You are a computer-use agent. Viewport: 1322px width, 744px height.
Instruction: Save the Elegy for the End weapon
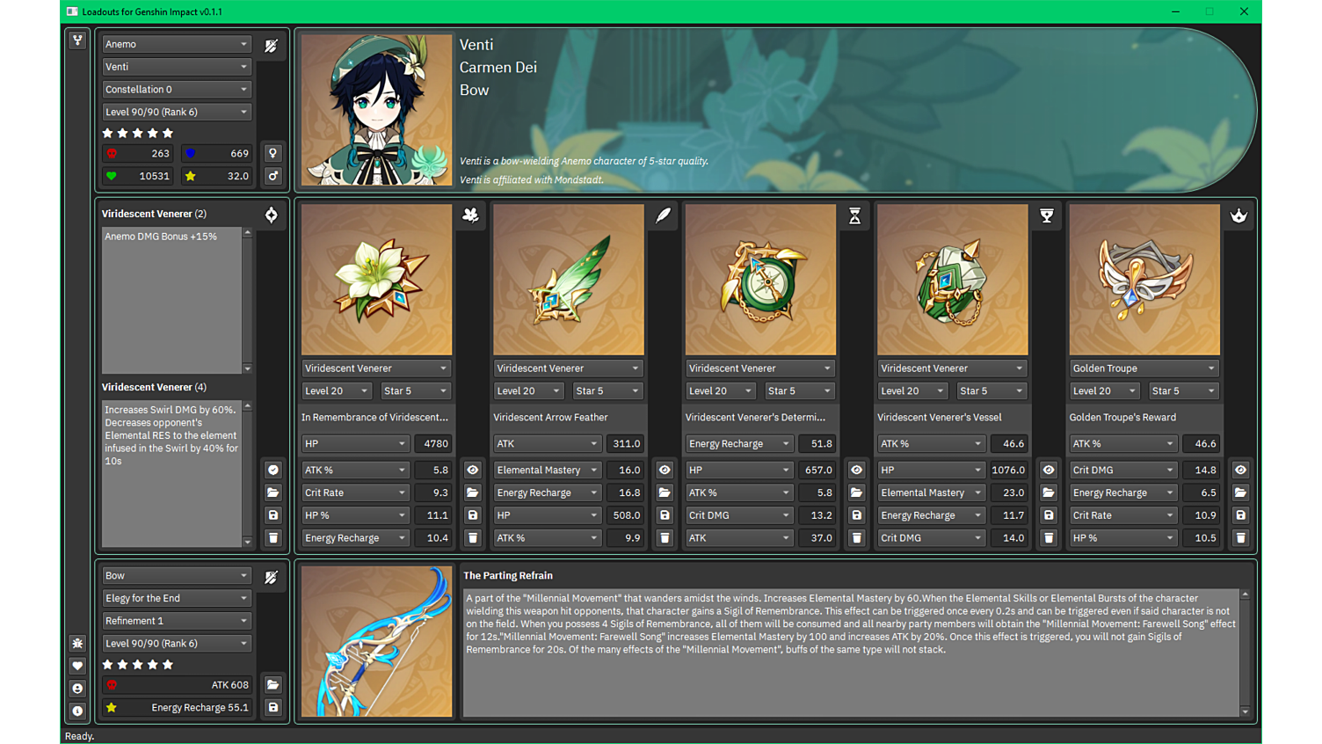(x=273, y=707)
